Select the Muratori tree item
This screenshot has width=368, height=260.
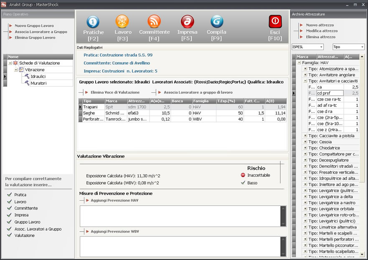pos(38,83)
